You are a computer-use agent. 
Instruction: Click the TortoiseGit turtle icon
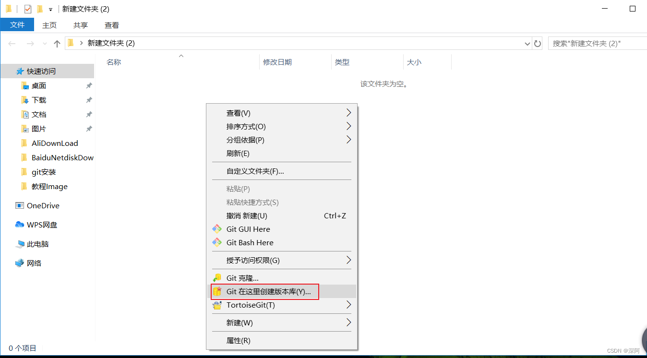pos(217,305)
